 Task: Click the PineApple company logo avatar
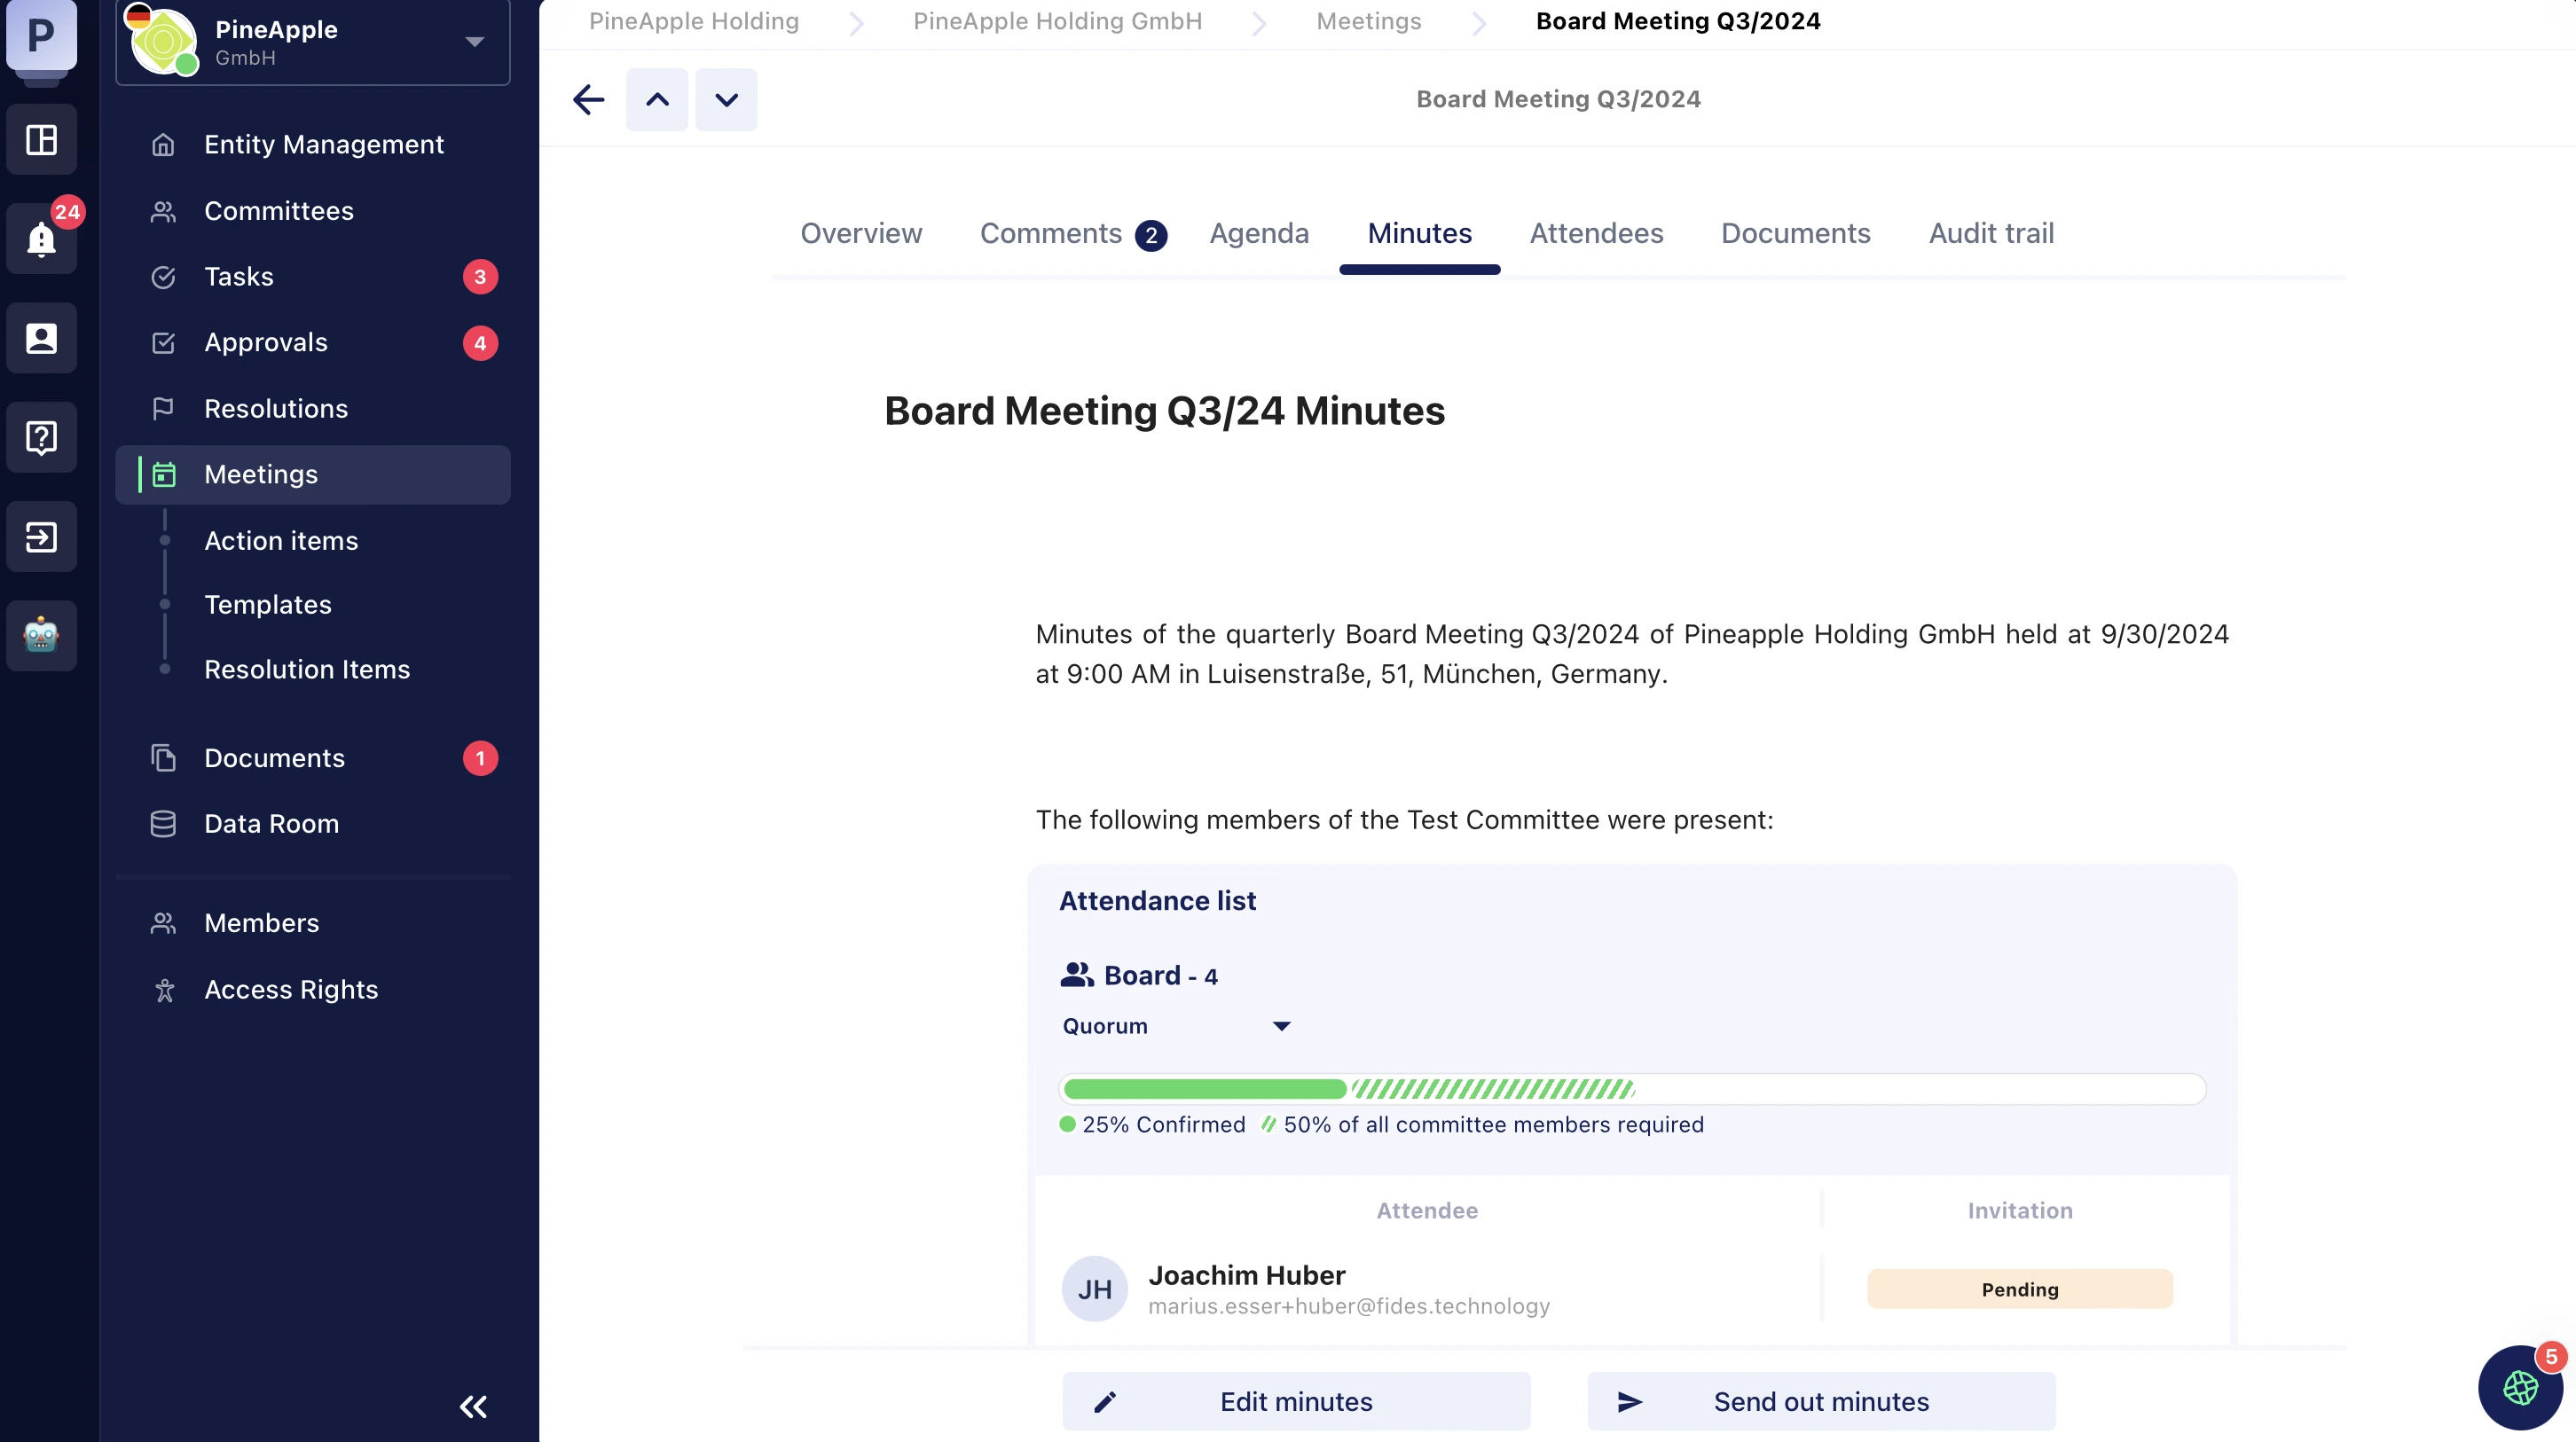coord(165,42)
